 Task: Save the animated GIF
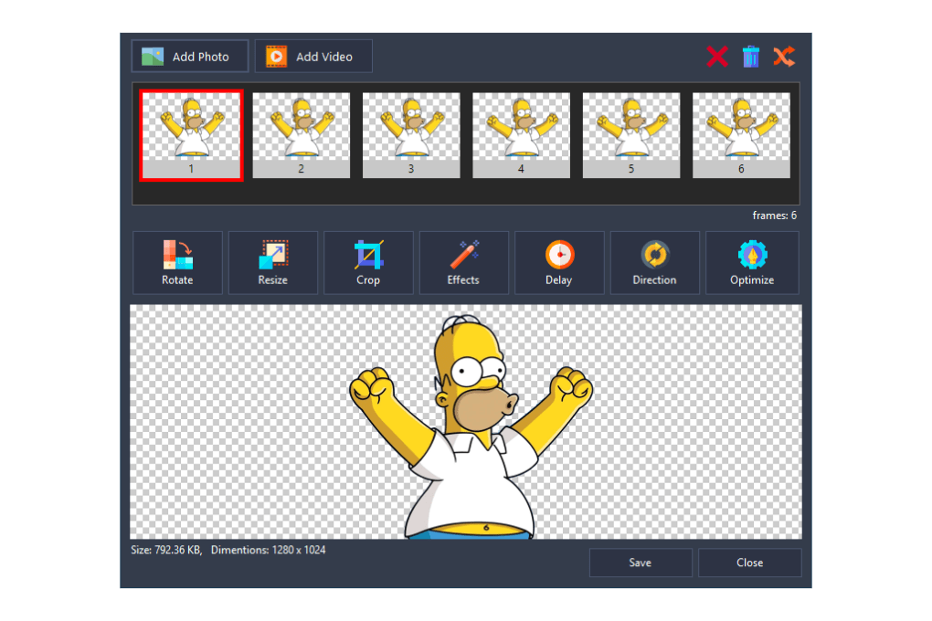tap(640, 563)
